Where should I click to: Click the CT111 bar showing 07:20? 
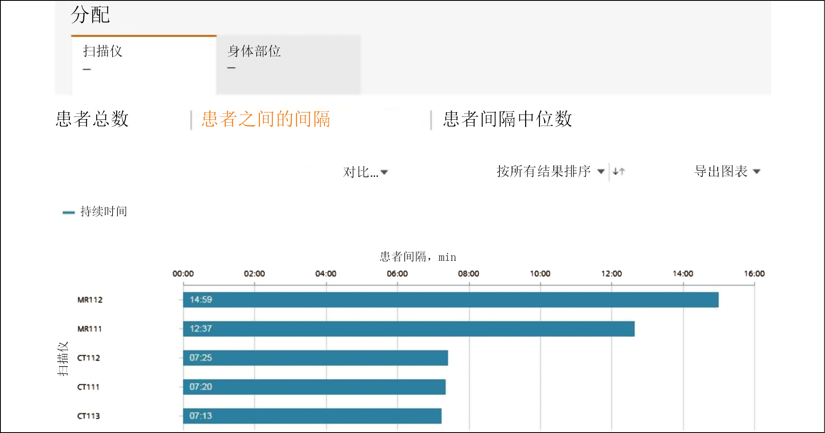pos(314,387)
